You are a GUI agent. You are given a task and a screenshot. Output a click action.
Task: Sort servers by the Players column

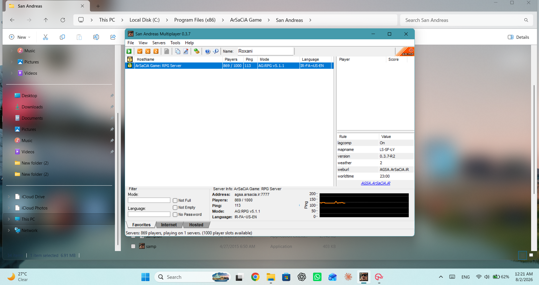[x=233, y=59]
